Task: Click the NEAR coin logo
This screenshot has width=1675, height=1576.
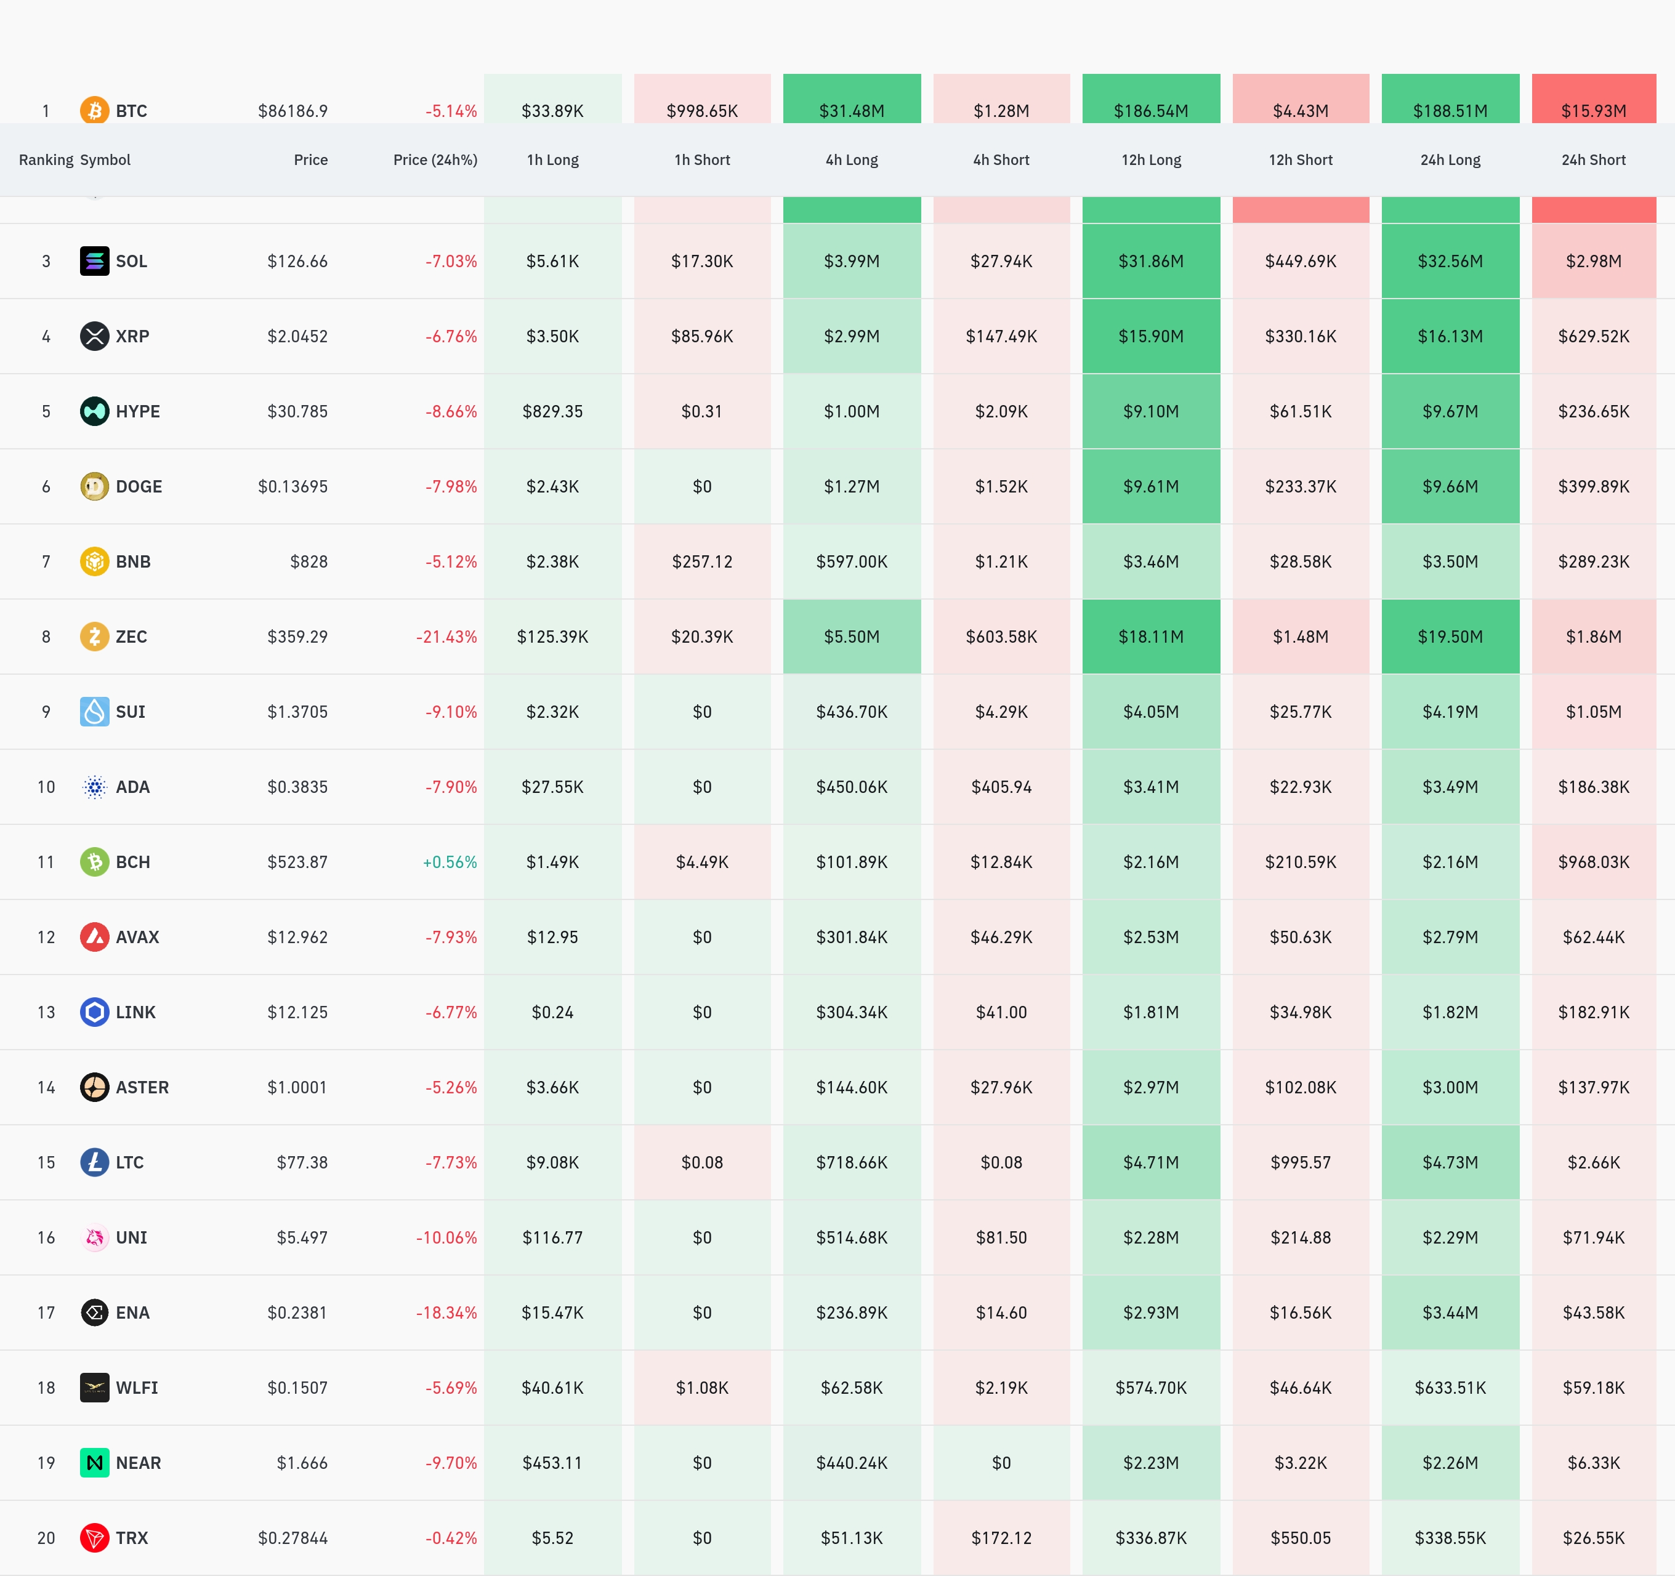Action: [94, 1463]
